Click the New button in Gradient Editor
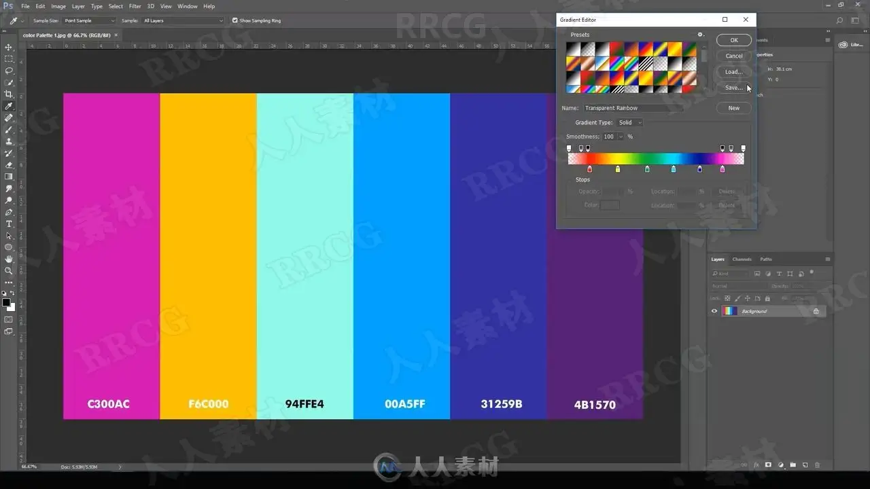The width and height of the screenshot is (870, 489). 734,108
